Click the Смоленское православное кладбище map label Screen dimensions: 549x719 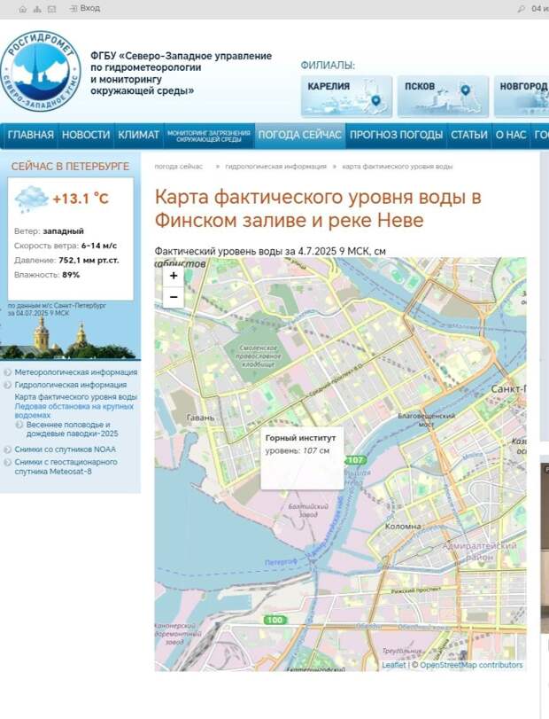[x=258, y=356]
